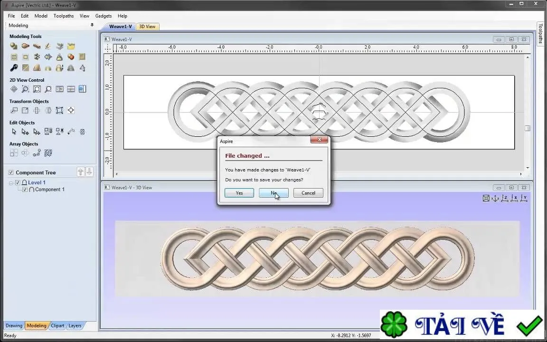Viewport: 547px width, 342px height.
Task: Click the Component Tree move-up arrow
Action: click(x=81, y=171)
